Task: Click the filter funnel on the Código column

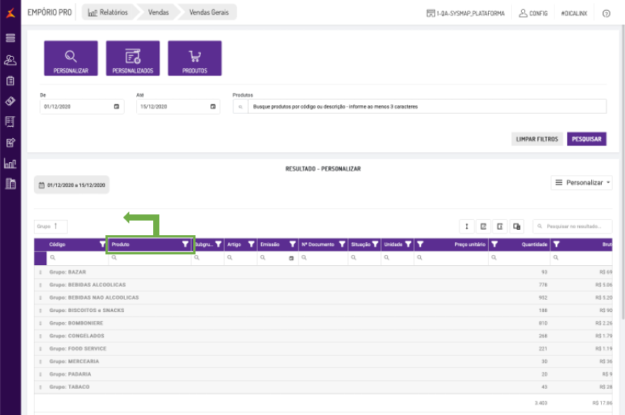Action: click(x=102, y=244)
